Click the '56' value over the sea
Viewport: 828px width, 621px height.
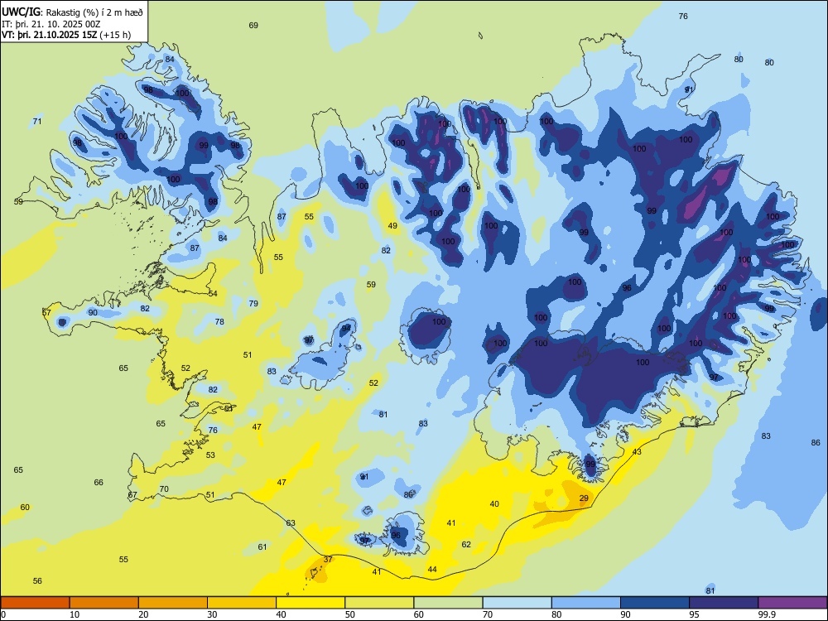pos(37,581)
